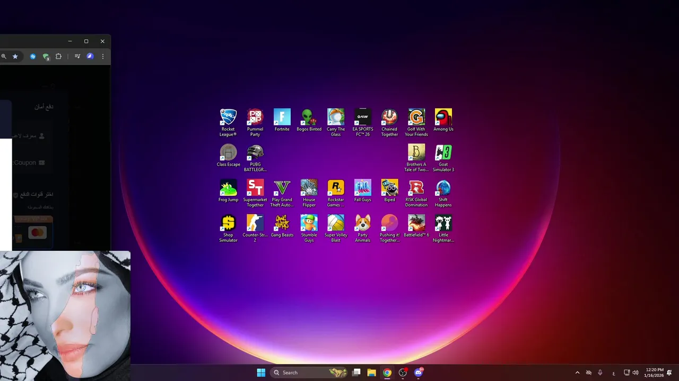Expand the hidden system tray icons
This screenshot has width=679, height=381.
click(x=577, y=373)
